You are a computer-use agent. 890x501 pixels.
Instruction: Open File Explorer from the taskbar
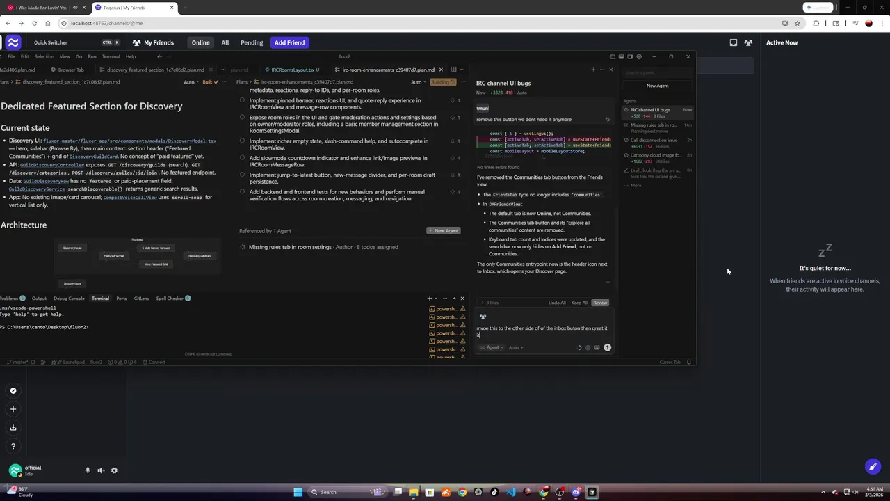point(414,492)
